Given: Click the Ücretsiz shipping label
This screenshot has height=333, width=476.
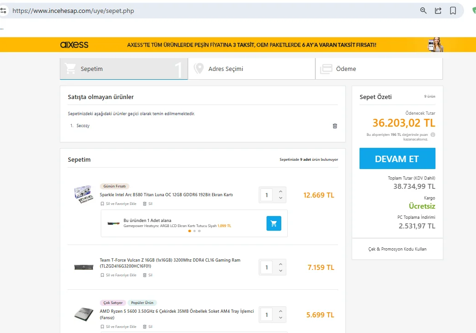Looking at the screenshot, I should coord(422,206).
